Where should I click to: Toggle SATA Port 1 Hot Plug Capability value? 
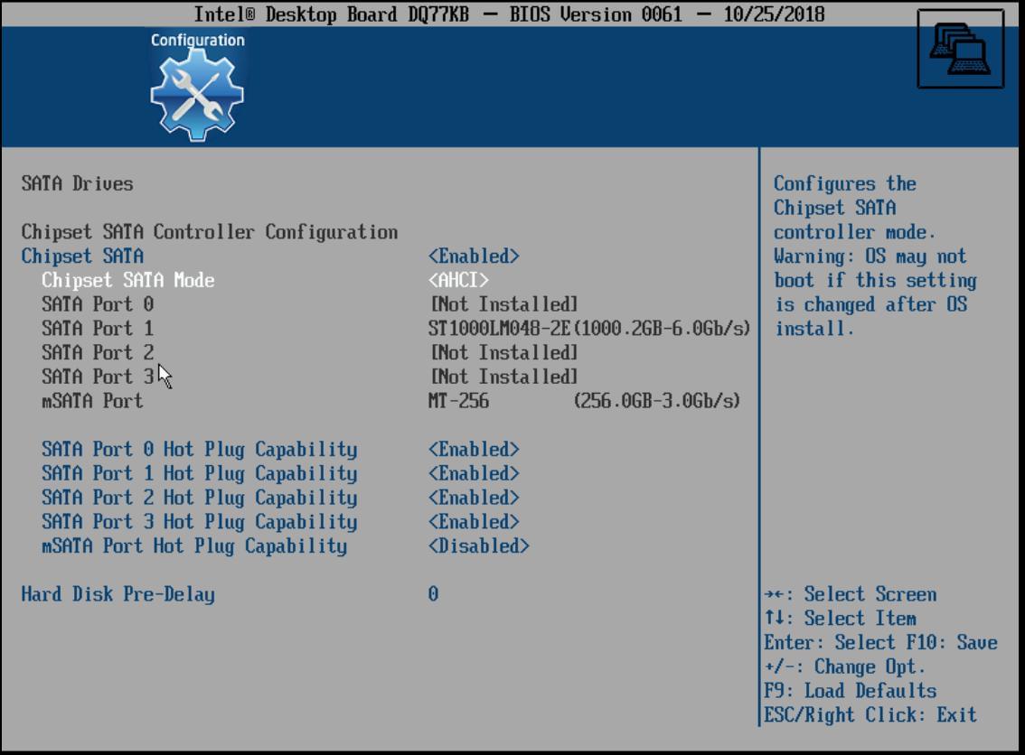click(474, 473)
